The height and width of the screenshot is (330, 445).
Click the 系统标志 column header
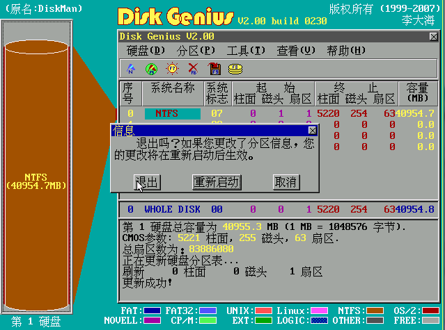point(217,94)
